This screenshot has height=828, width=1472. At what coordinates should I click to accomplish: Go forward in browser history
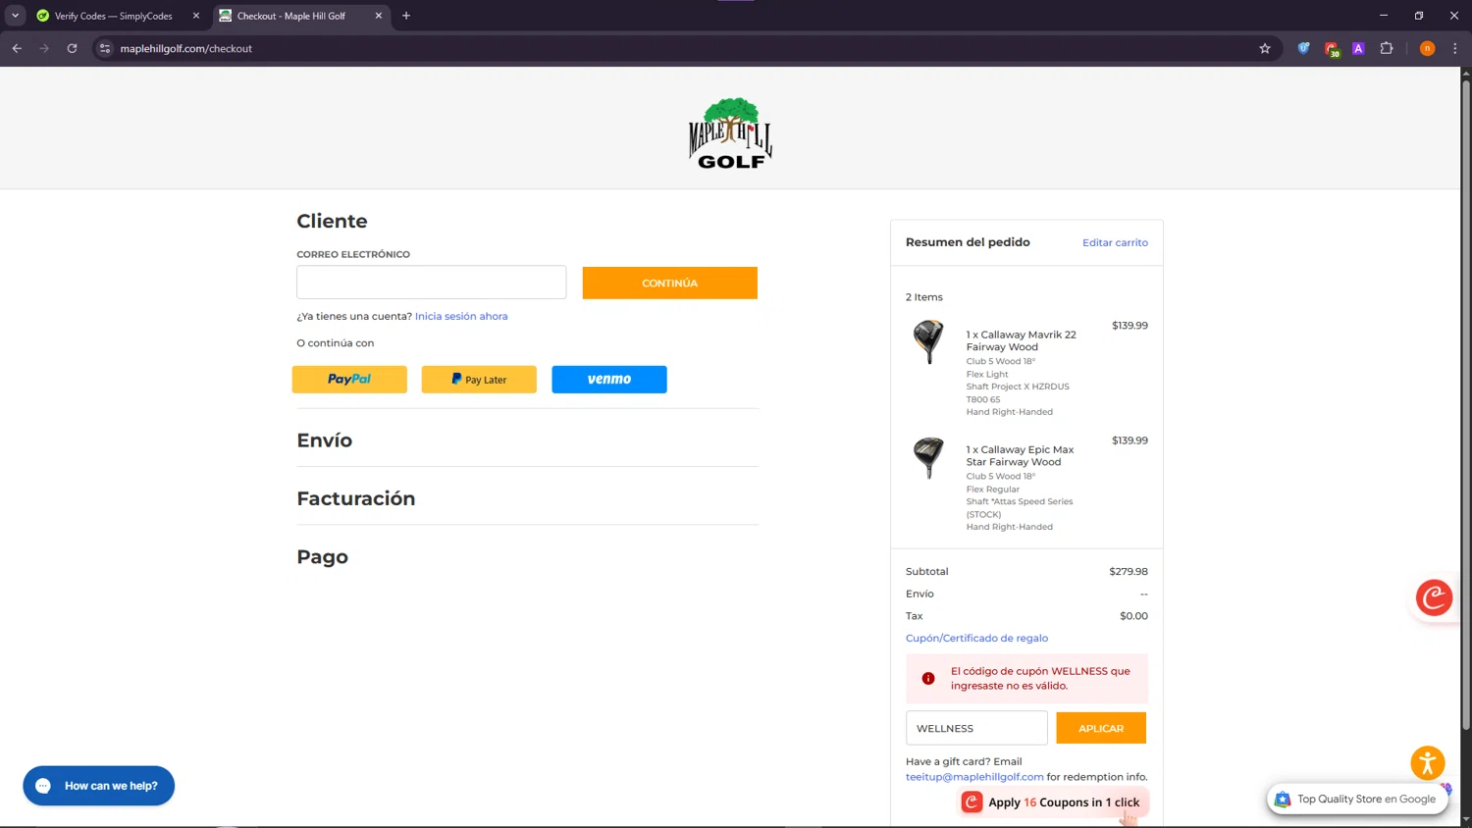[44, 48]
